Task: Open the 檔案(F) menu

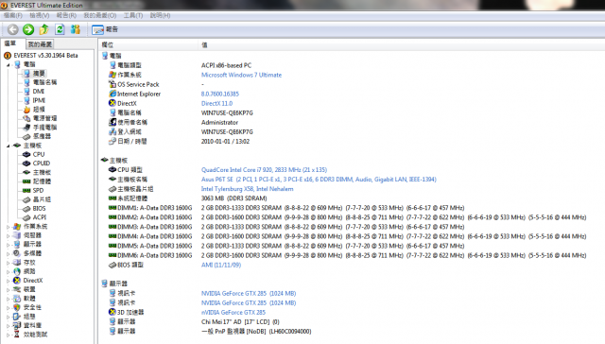Action: (13, 15)
